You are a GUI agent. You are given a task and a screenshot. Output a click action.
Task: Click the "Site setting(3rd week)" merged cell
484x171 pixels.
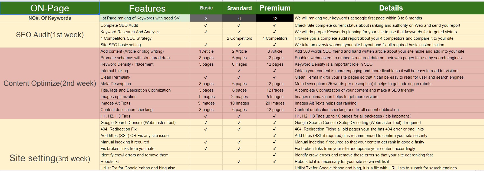50,158
